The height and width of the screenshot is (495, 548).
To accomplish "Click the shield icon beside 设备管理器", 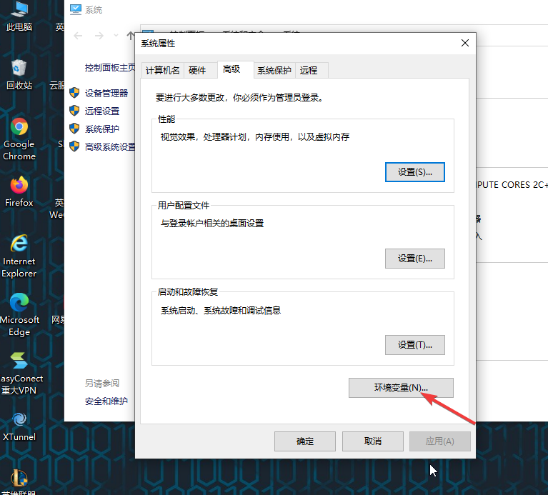I will pyautogui.click(x=74, y=93).
